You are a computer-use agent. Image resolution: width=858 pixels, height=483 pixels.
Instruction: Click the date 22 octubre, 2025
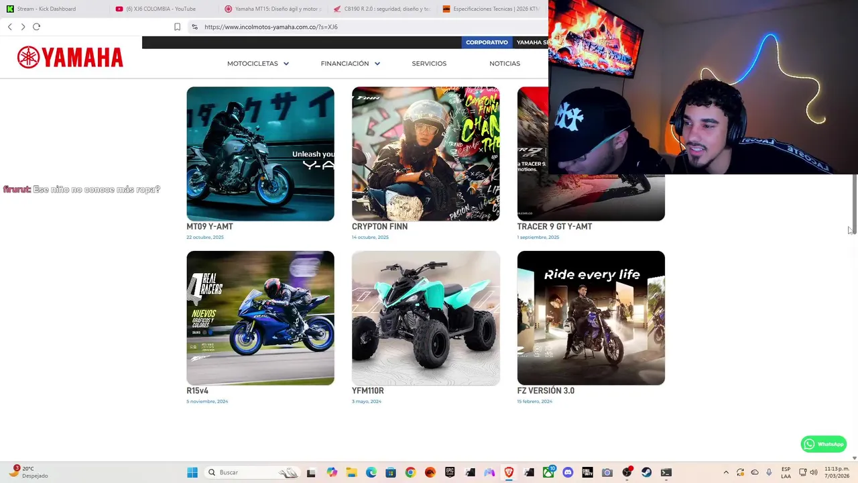(x=205, y=237)
